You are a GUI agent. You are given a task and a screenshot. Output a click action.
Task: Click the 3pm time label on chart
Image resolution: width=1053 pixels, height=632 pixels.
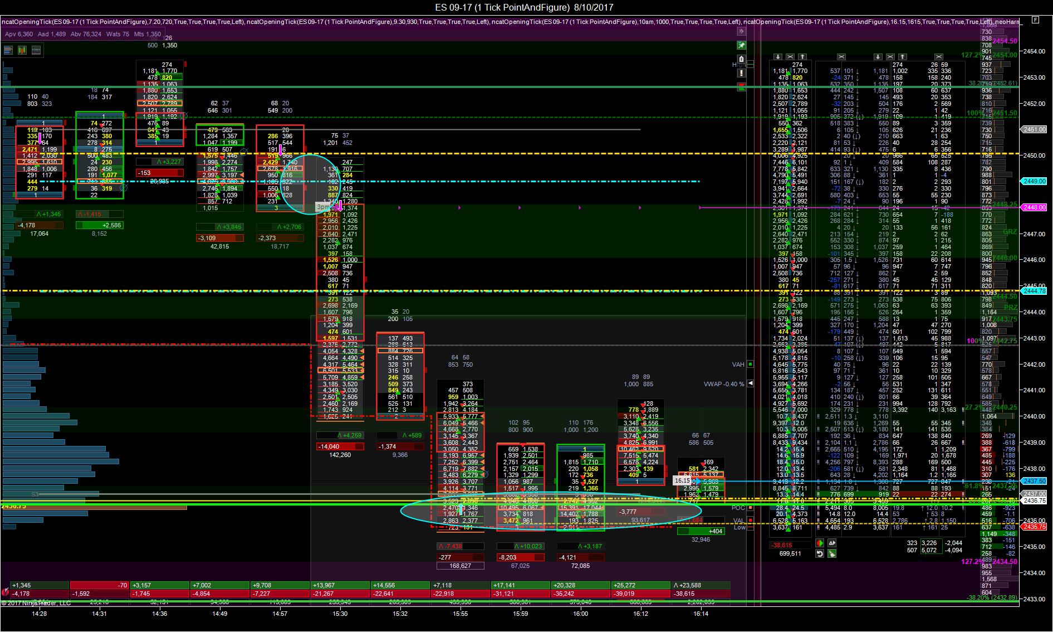[324, 207]
